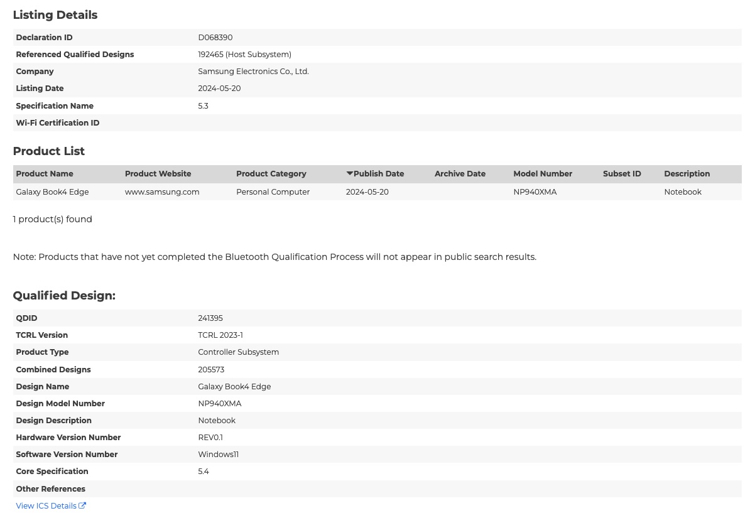755x518 pixels.
Task: Sort table by Product Name header
Action: click(x=45, y=174)
